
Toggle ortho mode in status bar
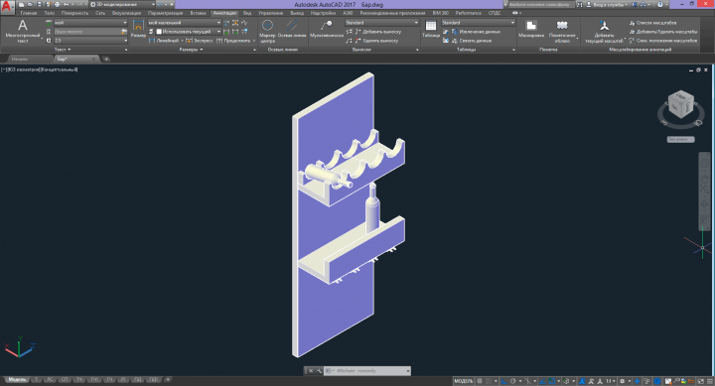(x=503, y=381)
